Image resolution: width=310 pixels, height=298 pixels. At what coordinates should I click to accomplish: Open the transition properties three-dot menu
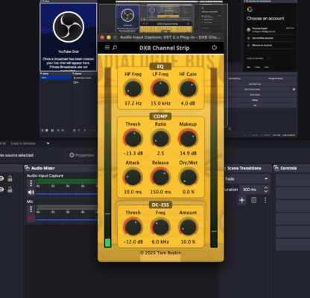[265, 200]
